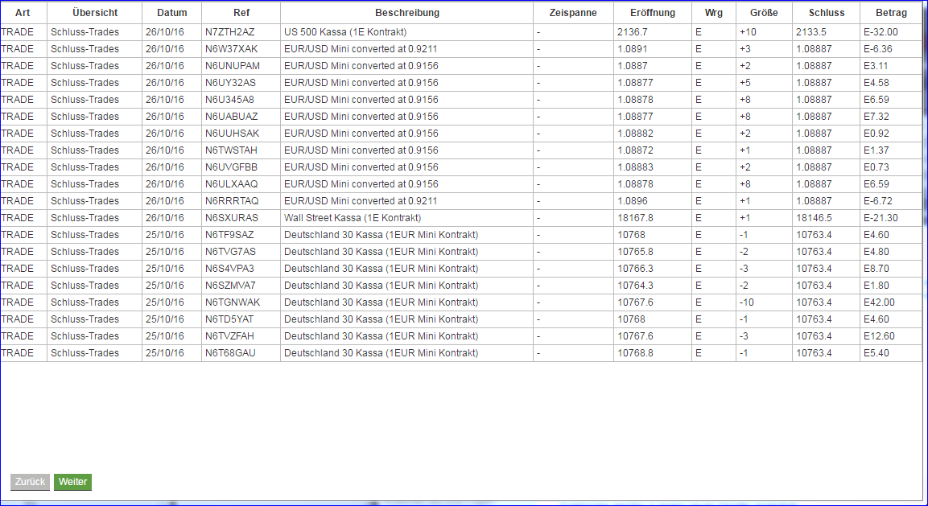Select reference N6S4VPA3
Image resolution: width=928 pixels, height=506 pixels.
coord(229,268)
